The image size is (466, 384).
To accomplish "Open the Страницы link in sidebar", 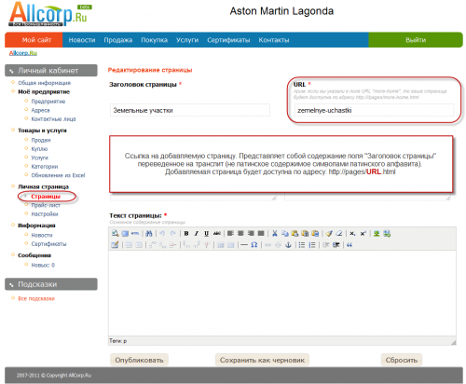I will pos(46,197).
